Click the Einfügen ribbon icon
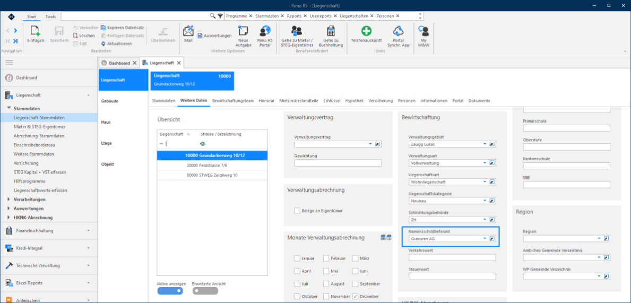631x303 pixels. click(36, 31)
